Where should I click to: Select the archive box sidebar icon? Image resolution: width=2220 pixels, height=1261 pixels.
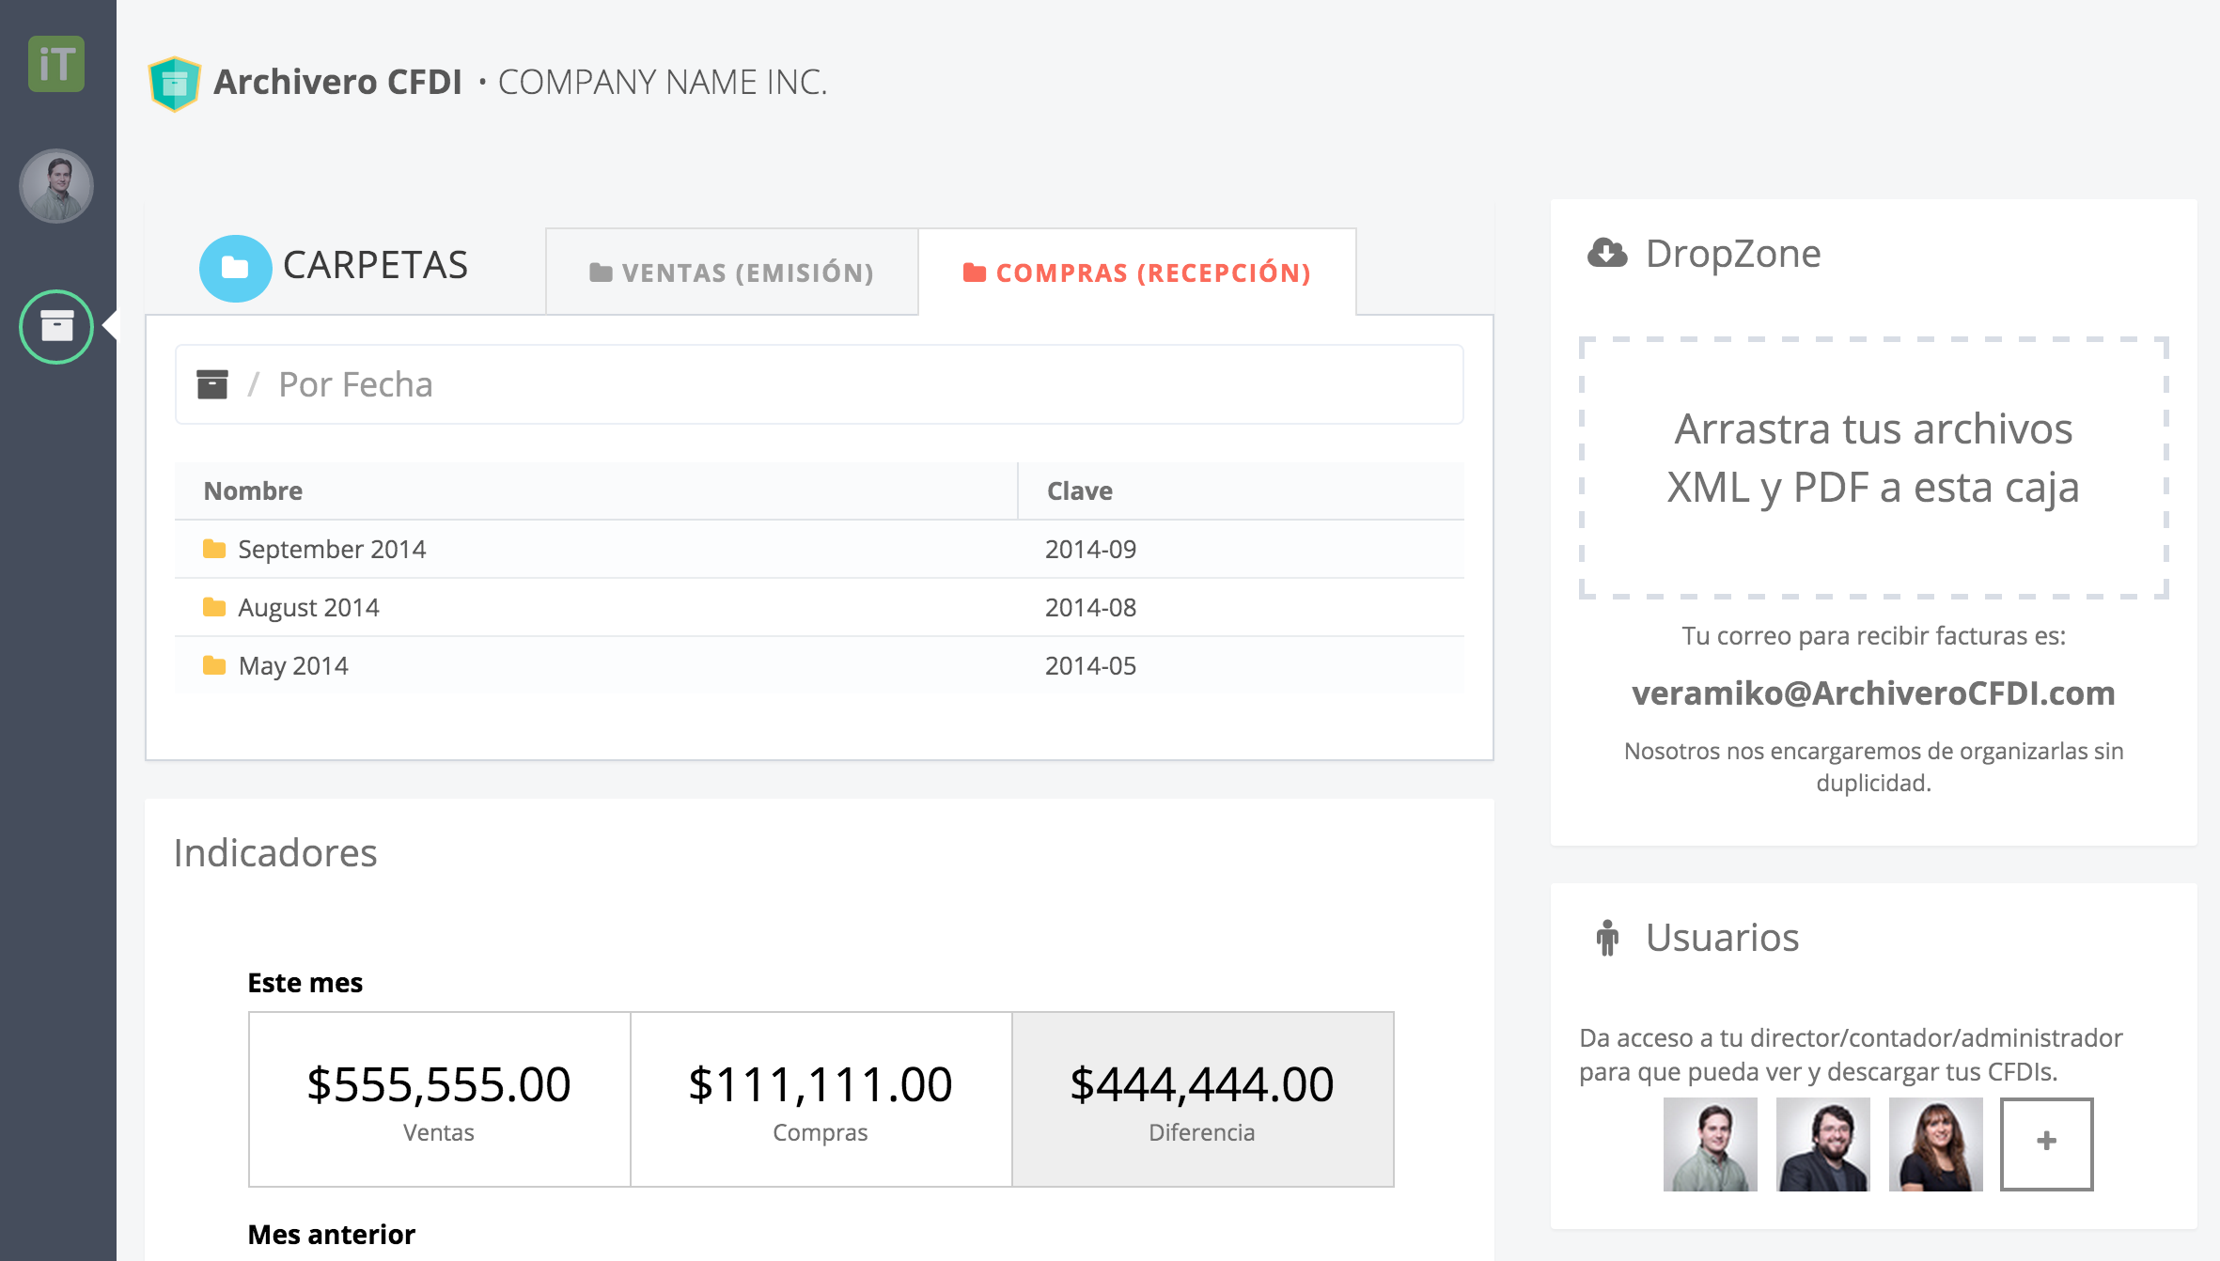point(56,327)
